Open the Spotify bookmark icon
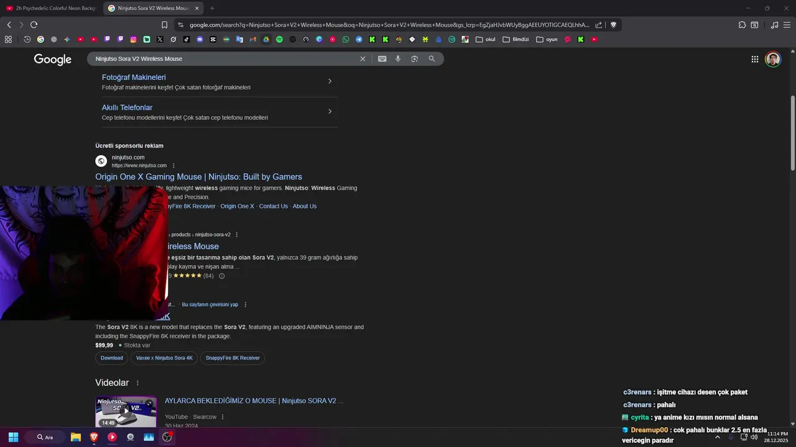 coord(279,39)
